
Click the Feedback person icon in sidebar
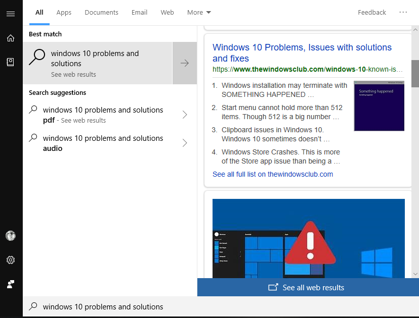[x=11, y=284]
